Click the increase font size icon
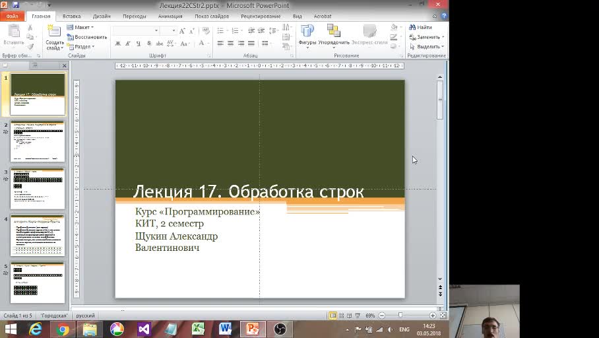Image resolution: width=599 pixels, height=338 pixels. [182, 30]
